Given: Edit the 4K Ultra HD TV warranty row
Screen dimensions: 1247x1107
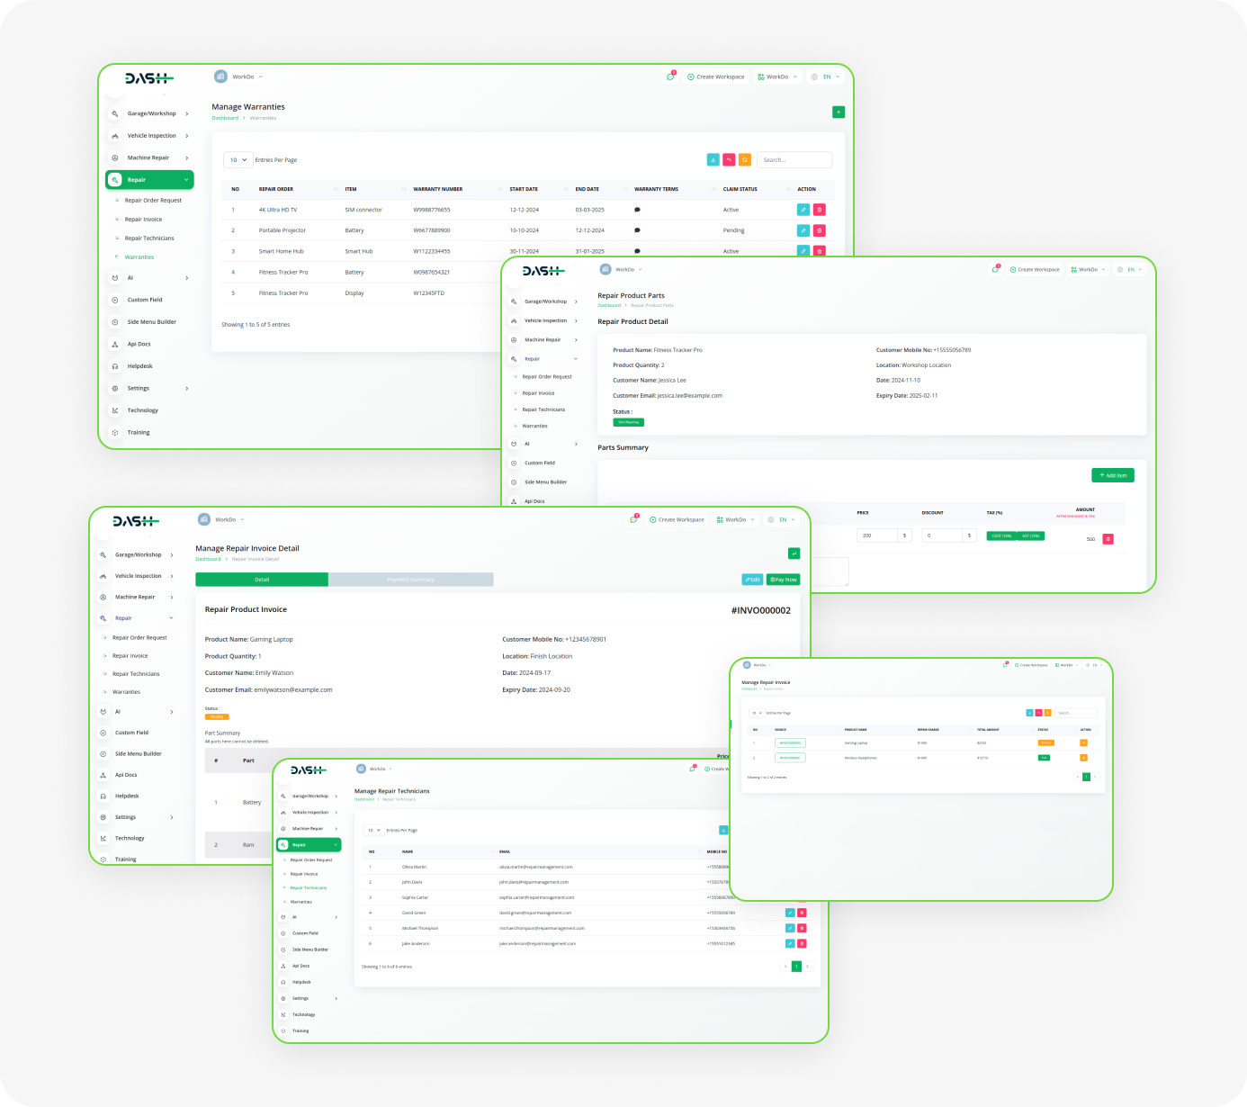Looking at the screenshot, I should pyautogui.click(x=803, y=210).
